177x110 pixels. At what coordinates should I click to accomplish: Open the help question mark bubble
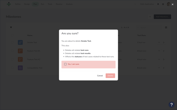[x=171, y=104]
